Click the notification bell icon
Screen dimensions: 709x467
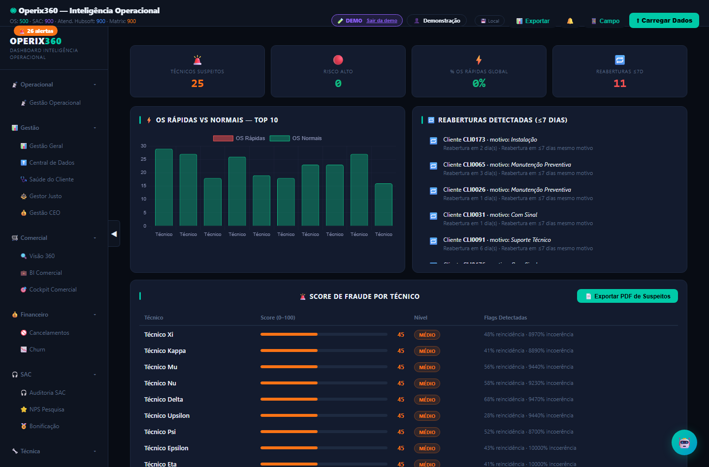(x=570, y=21)
